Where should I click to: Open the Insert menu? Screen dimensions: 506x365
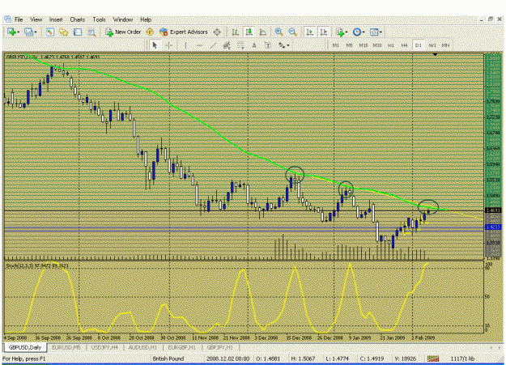(56, 19)
